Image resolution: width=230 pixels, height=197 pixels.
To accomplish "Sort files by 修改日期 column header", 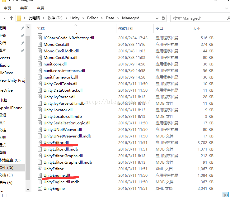I will click(x=126, y=28).
